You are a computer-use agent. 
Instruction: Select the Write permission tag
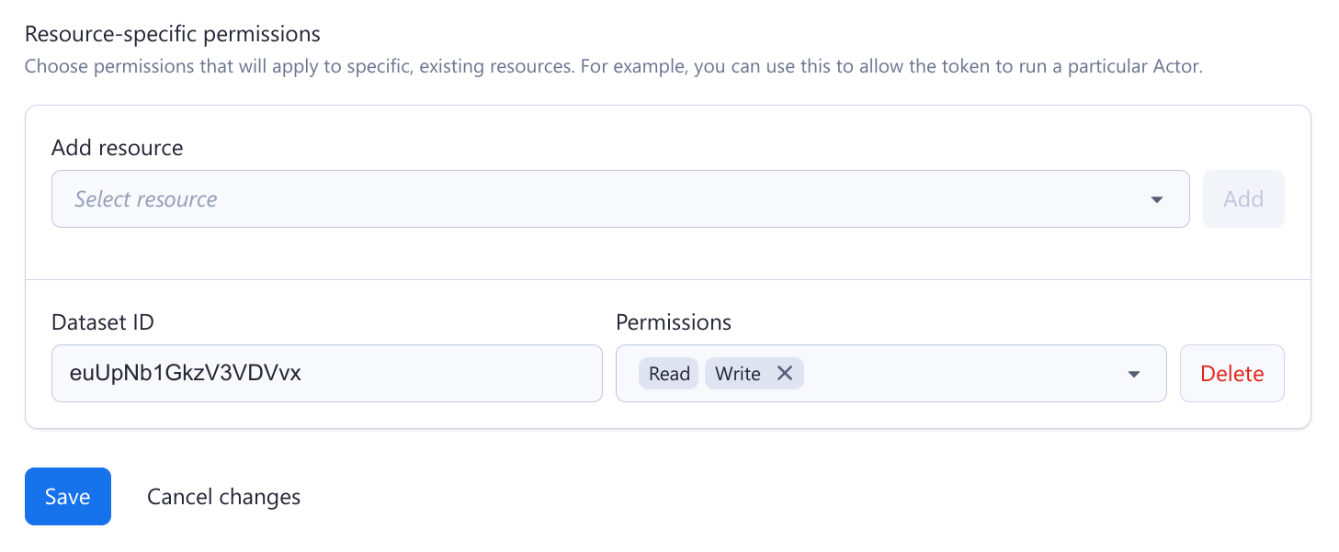(x=738, y=373)
